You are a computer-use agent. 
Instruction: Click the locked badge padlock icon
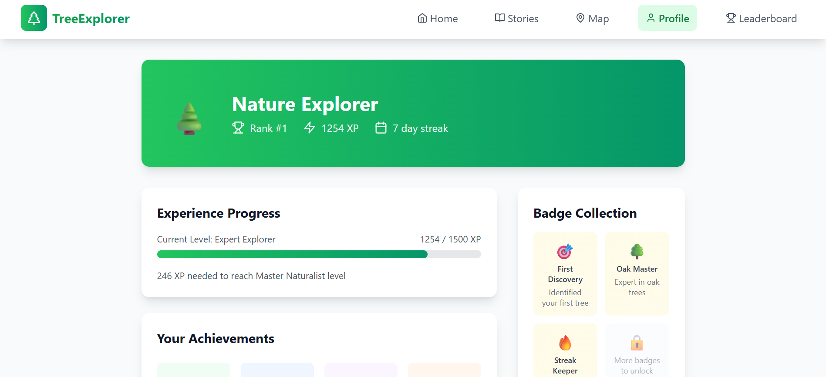[x=637, y=343]
